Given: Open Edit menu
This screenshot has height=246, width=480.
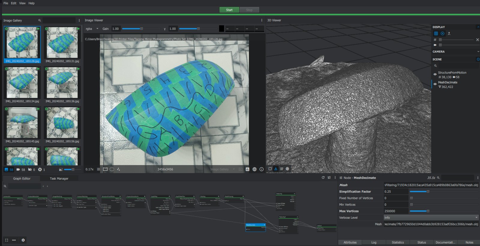Looking at the screenshot, I should tap(14, 3).
